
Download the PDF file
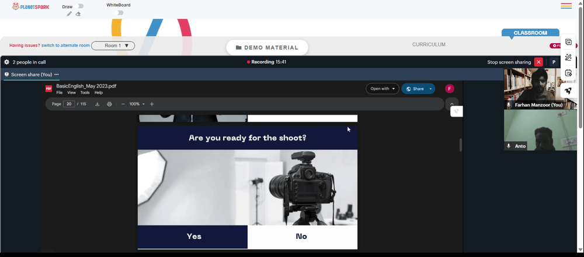(97, 104)
